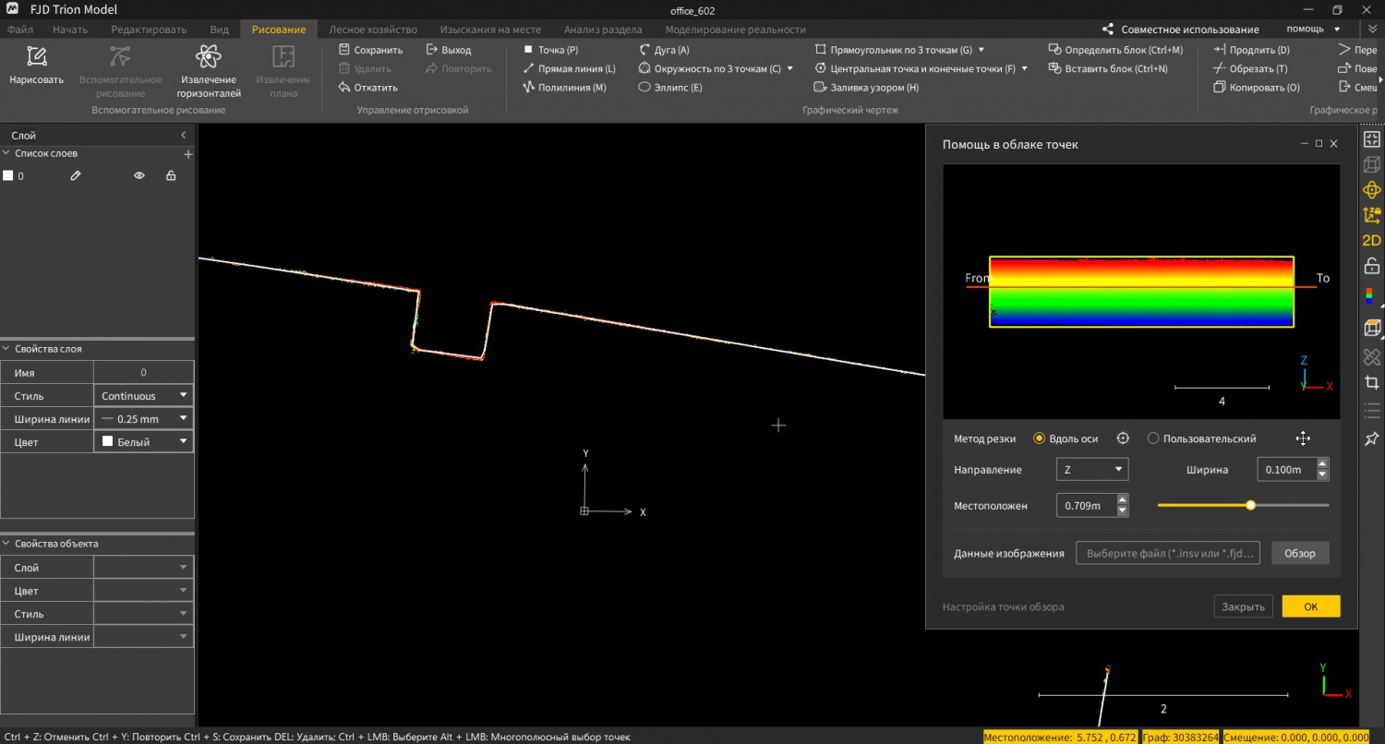
Task: Click the target icon beside Вдоль оси
Action: tap(1123, 438)
